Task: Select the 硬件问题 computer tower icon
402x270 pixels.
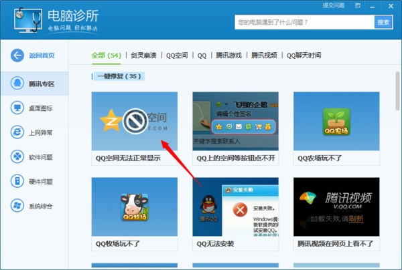Action: pyautogui.click(x=17, y=181)
